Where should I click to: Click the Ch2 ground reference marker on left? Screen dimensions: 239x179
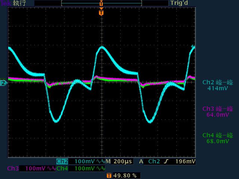3,83
